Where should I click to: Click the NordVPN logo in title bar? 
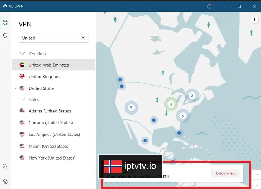coord(5,6)
